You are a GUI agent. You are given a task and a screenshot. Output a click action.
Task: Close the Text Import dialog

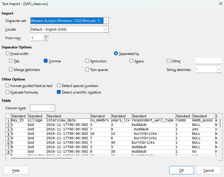[x=220, y=4]
